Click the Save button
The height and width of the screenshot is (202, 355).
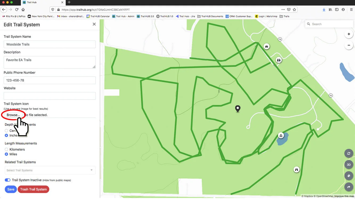[x=11, y=189]
